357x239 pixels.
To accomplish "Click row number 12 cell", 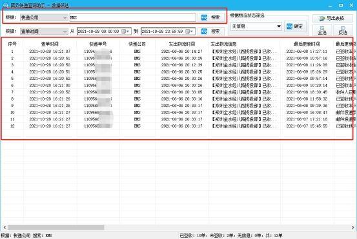I will click(x=12, y=126).
